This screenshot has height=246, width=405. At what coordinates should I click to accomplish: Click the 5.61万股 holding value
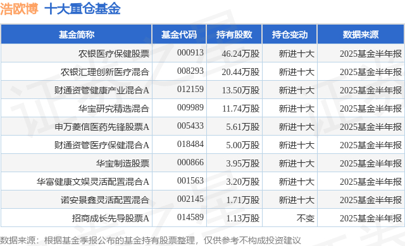243,127
